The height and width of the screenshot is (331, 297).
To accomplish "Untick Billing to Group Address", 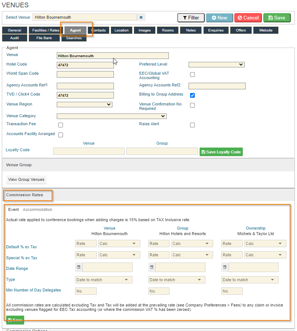I will point(192,95).
